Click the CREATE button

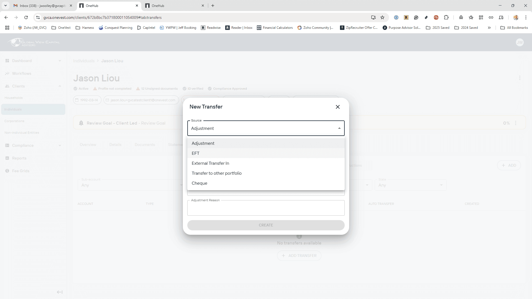266,225
